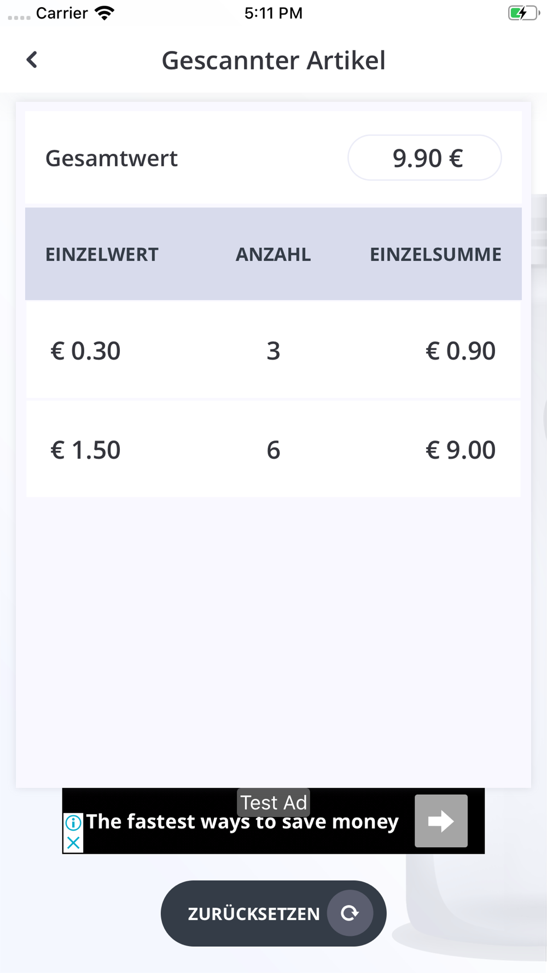Tap the back arrow icon
This screenshot has width=547, height=973.
pos(32,60)
